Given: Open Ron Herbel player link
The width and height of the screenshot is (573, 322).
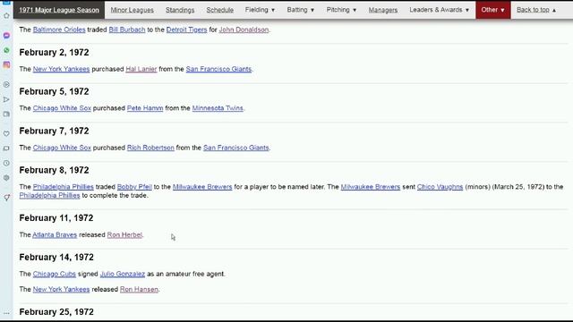Looking at the screenshot, I should [x=124, y=234].
